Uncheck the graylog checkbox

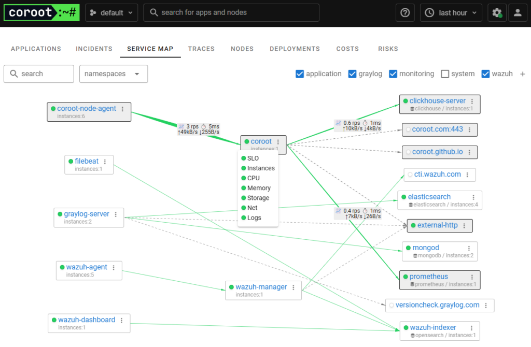click(352, 74)
